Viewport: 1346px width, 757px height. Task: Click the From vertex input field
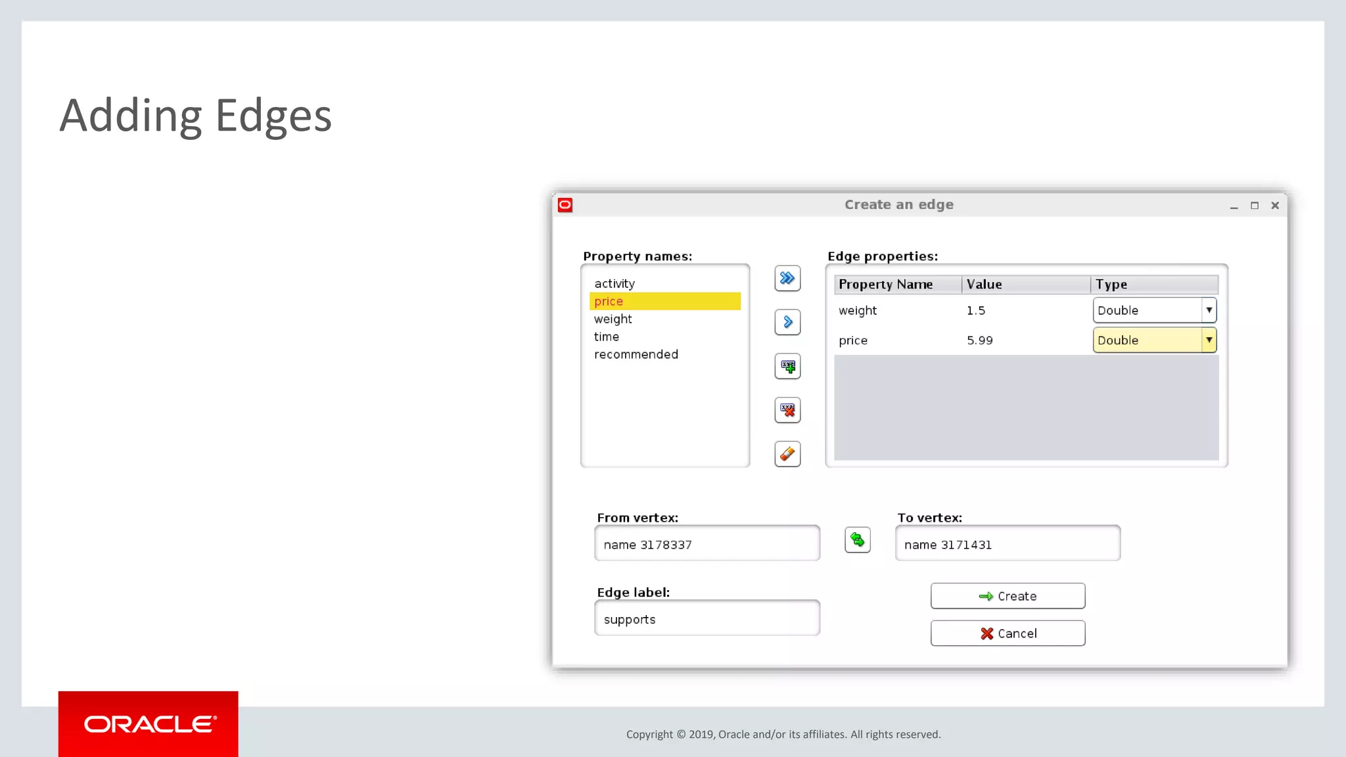click(x=707, y=544)
